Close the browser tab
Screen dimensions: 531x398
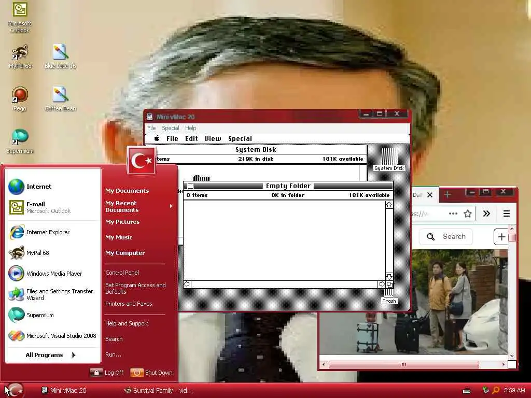[430, 195]
